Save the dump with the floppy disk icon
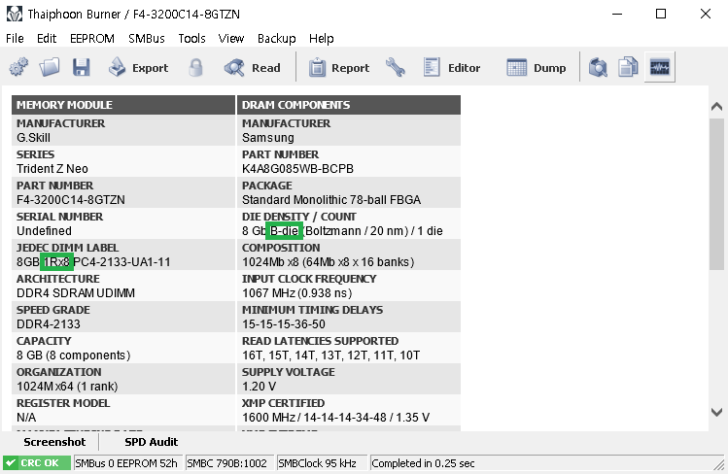The height and width of the screenshot is (474, 728). (82, 68)
